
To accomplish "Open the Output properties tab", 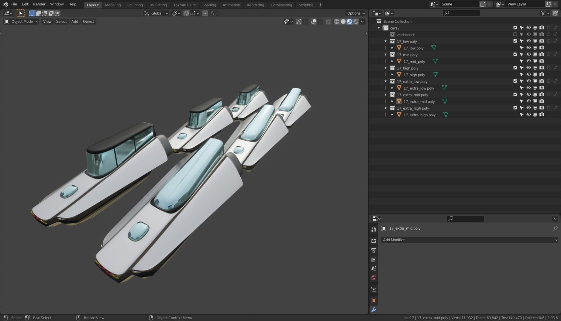I will click(374, 250).
